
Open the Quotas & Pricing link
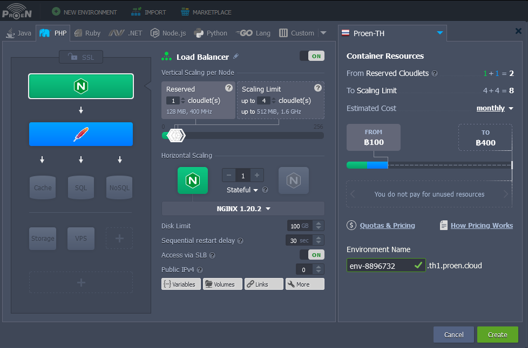(x=387, y=226)
